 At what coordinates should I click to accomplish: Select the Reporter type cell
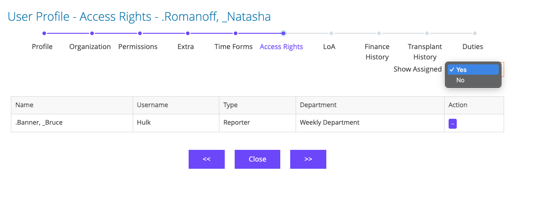tap(257, 123)
